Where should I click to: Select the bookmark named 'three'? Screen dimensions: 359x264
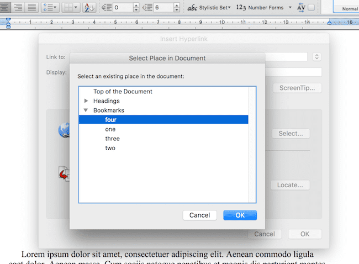point(112,139)
